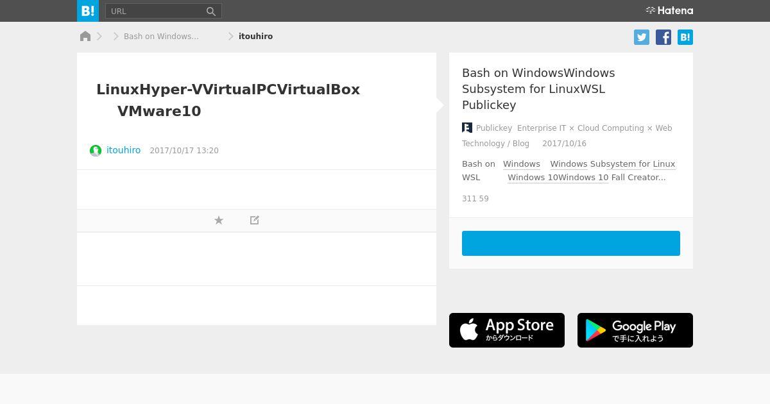Open the edit comment pencil icon
This screenshot has height=404, width=770.
(255, 220)
